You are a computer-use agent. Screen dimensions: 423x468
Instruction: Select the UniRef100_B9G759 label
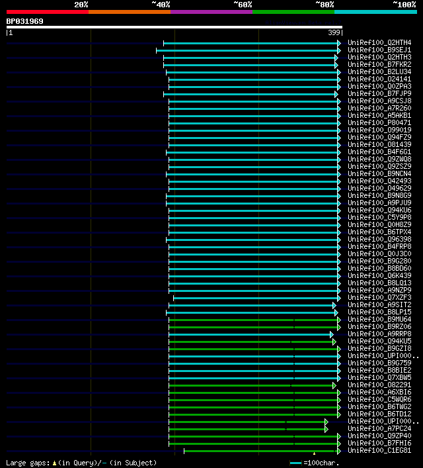click(379, 363)
